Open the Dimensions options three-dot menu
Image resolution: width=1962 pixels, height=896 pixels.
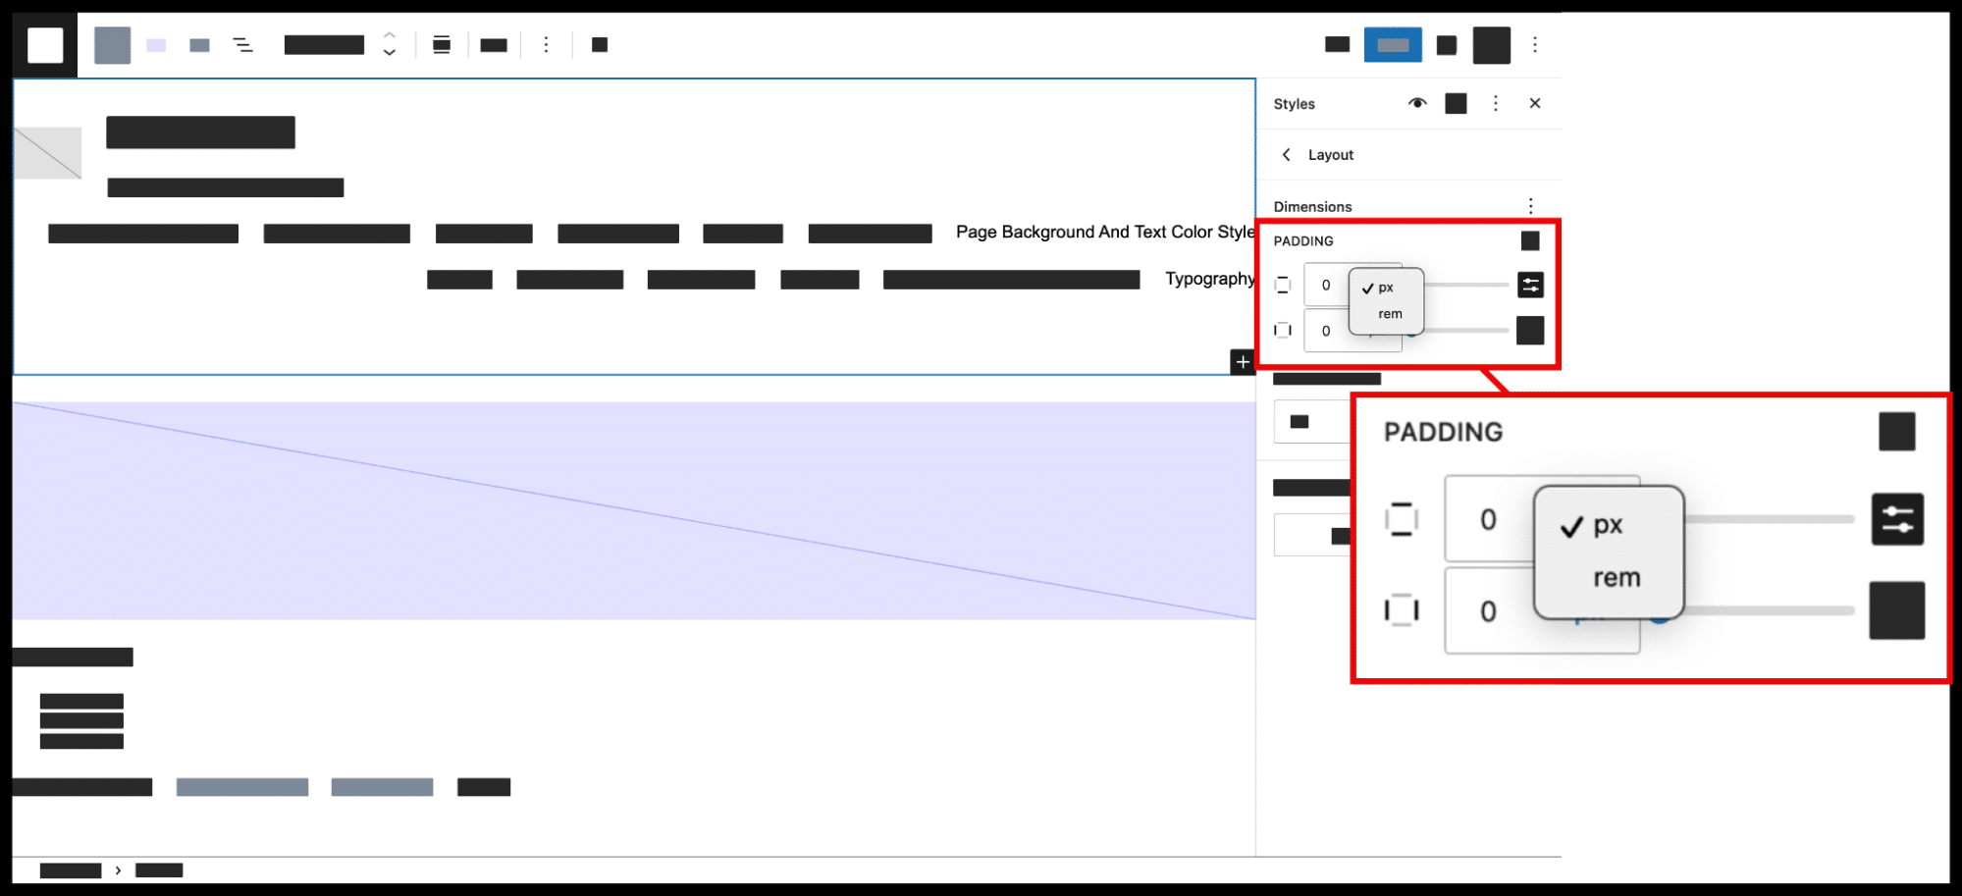pyautogui.click(x=1530, y=206)
